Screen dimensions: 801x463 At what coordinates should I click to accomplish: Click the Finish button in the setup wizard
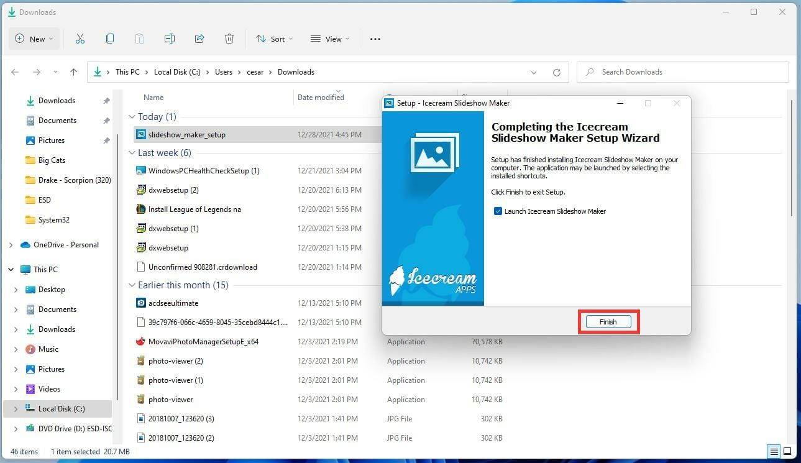click(x=607, y=321)
